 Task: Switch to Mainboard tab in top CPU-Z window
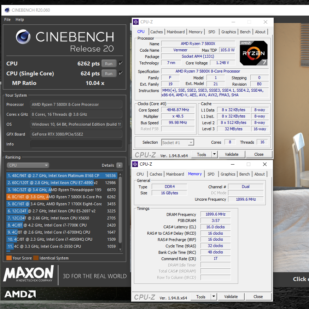coord(176,32)
